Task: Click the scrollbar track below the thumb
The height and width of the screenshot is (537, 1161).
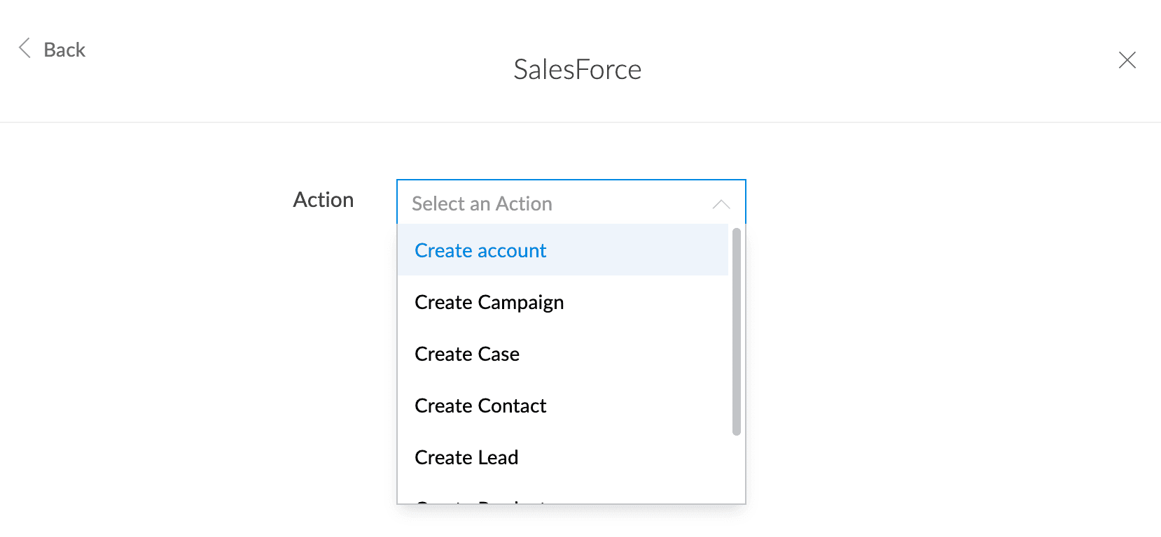Action: [736, 468]
